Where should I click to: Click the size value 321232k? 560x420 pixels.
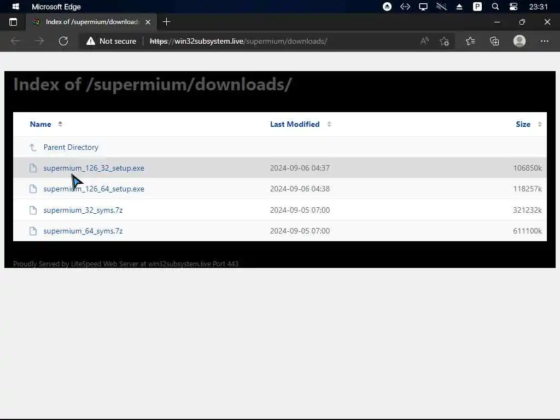528,210
